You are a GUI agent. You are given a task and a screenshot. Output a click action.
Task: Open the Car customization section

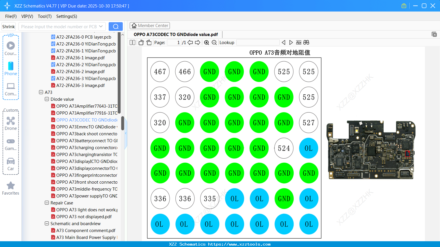[x=11, y=161]
